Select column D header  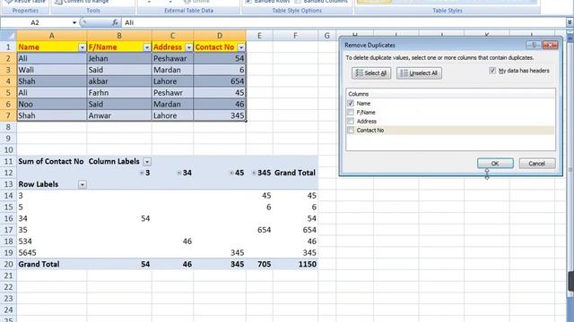click(220, 36)
